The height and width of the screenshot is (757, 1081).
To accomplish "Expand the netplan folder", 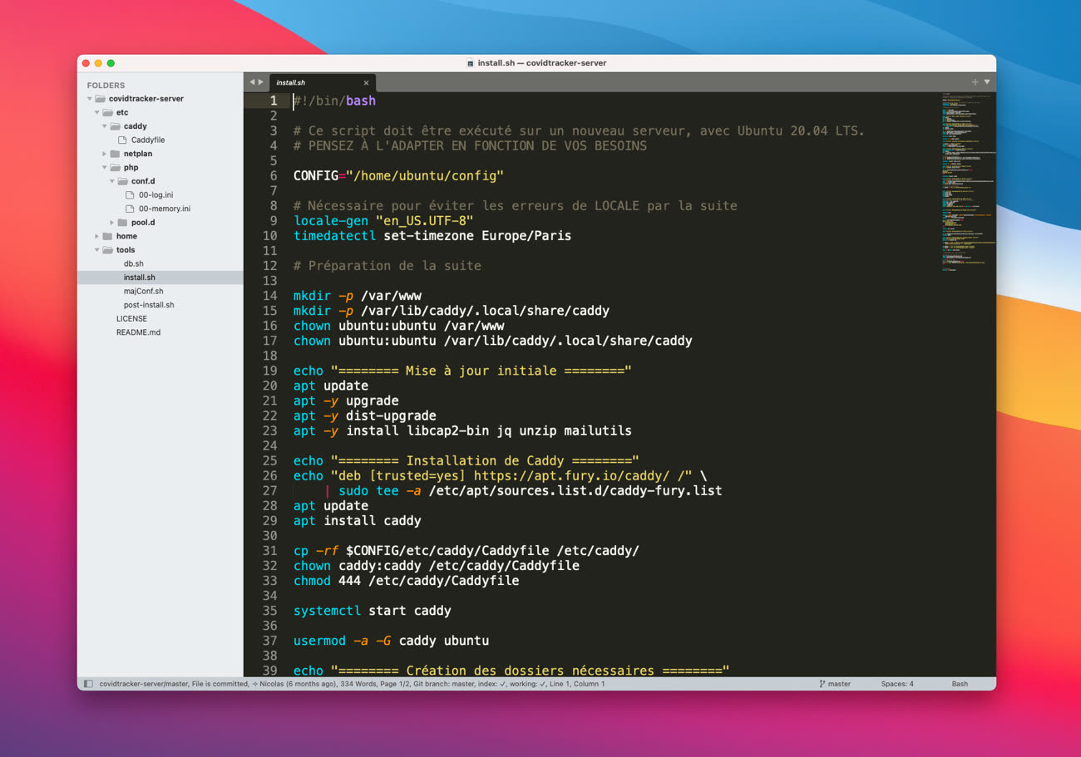I will point(105,154).
